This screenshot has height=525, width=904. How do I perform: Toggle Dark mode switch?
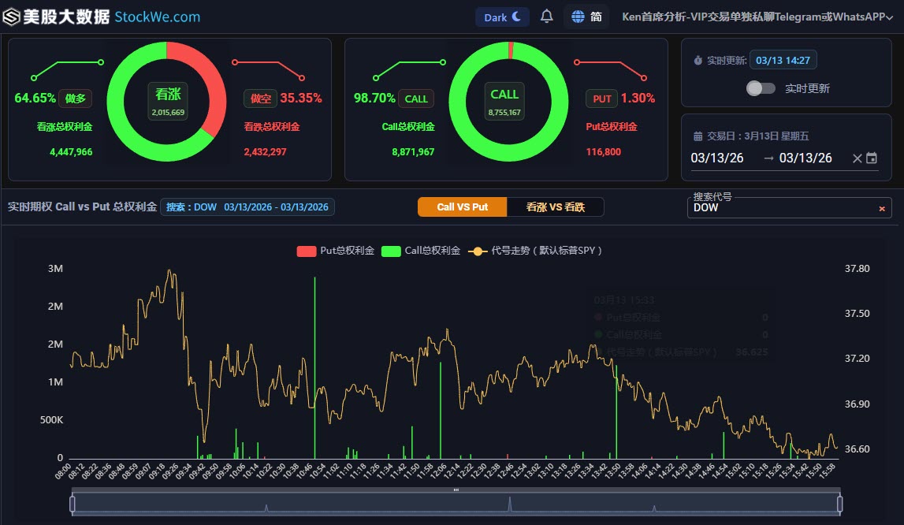click(502, 15)
